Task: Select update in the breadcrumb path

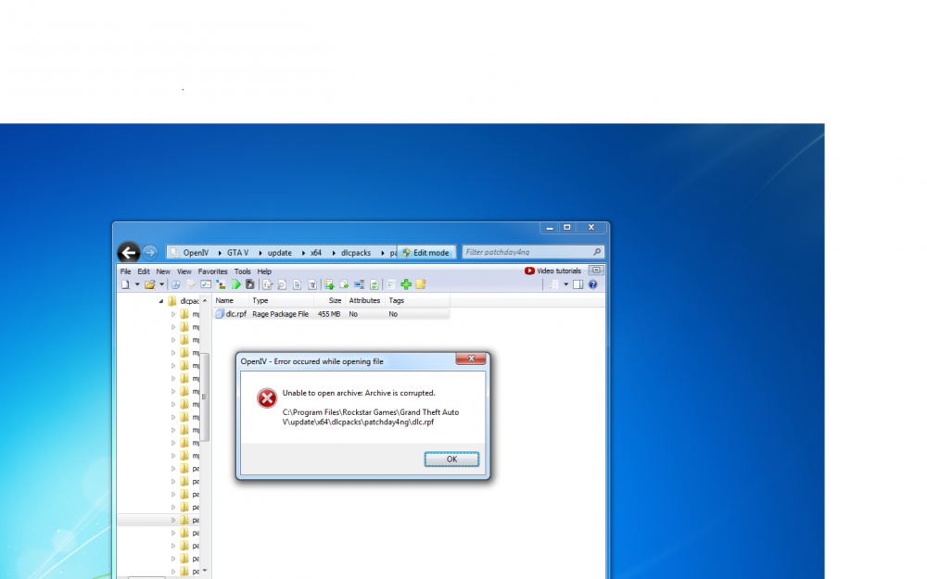Action: click(280, 252)
